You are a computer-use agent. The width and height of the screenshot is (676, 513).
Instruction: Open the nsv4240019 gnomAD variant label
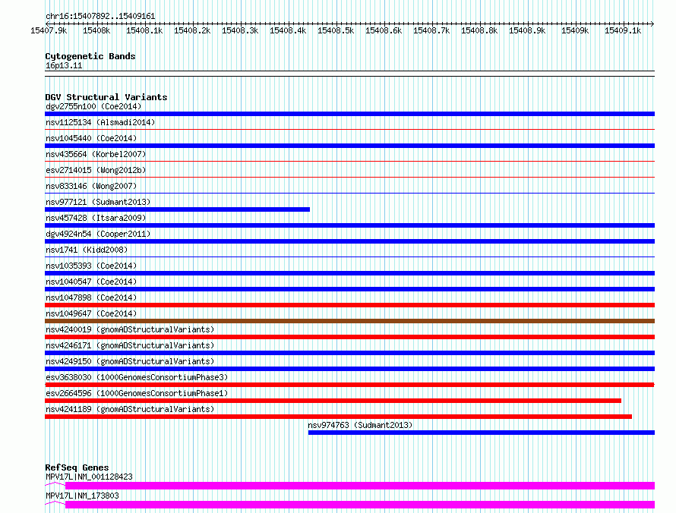[x=130, y=329]
